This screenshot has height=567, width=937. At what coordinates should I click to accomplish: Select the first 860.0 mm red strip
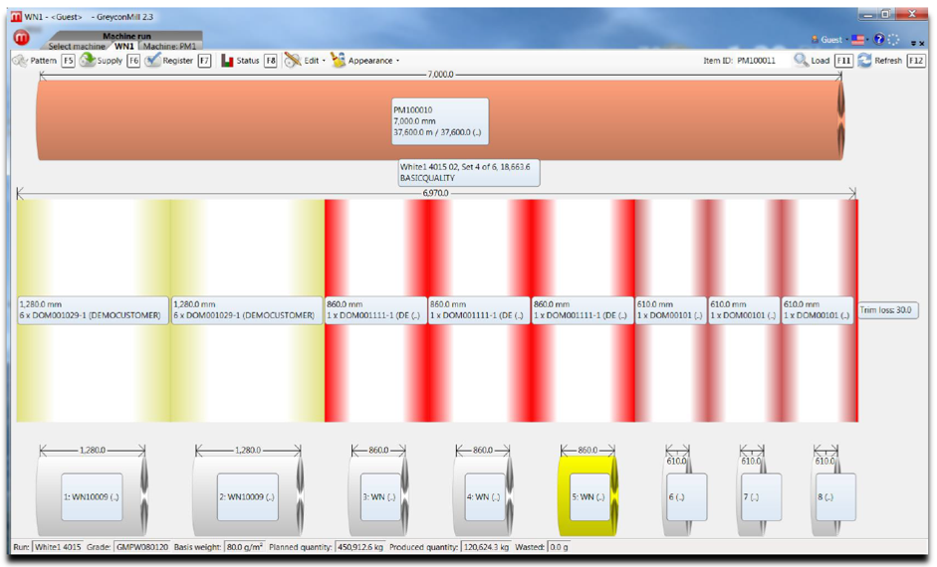375,310
